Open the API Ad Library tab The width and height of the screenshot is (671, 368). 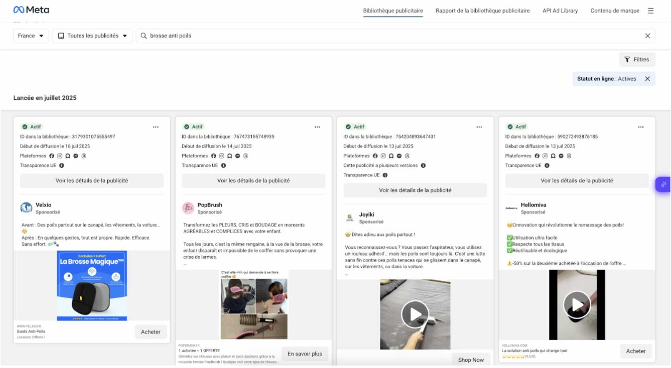click(560, 11)
